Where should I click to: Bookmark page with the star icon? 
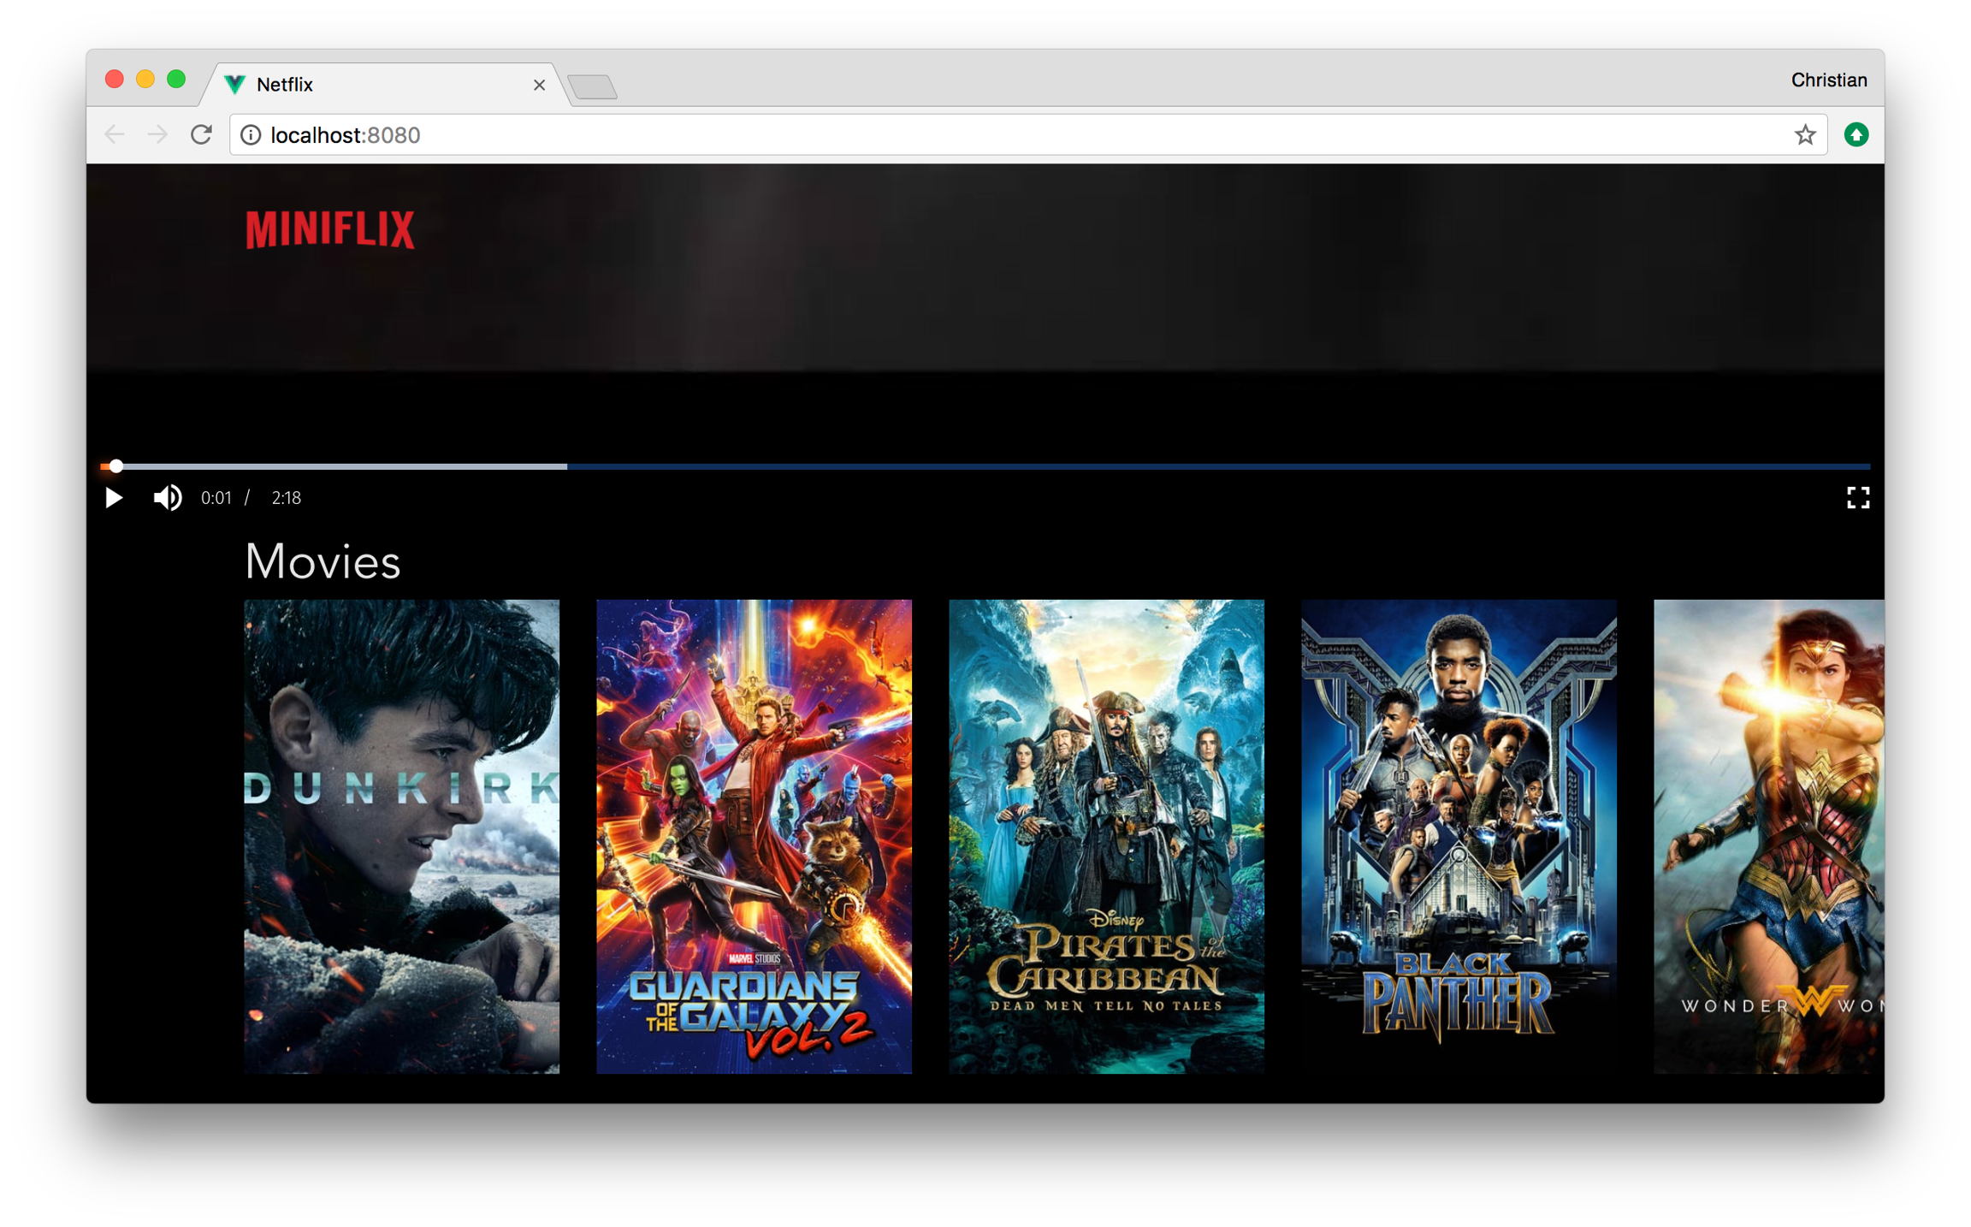click(x=1804, y=135)
